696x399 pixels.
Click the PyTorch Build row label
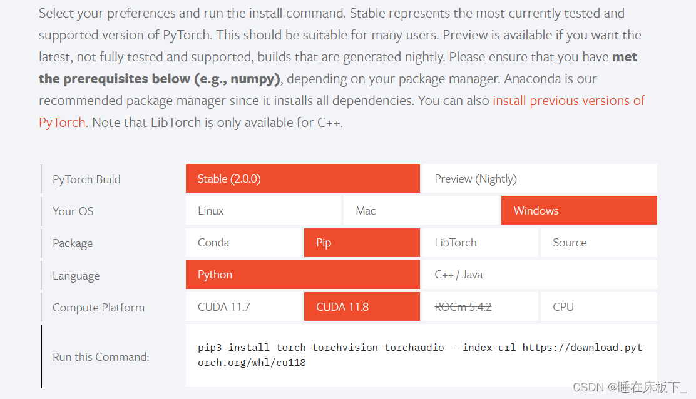pos(86,179)
